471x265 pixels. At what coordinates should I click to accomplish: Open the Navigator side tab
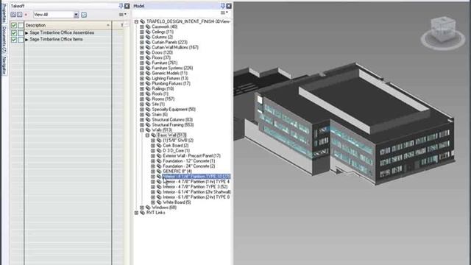(4, 66)
